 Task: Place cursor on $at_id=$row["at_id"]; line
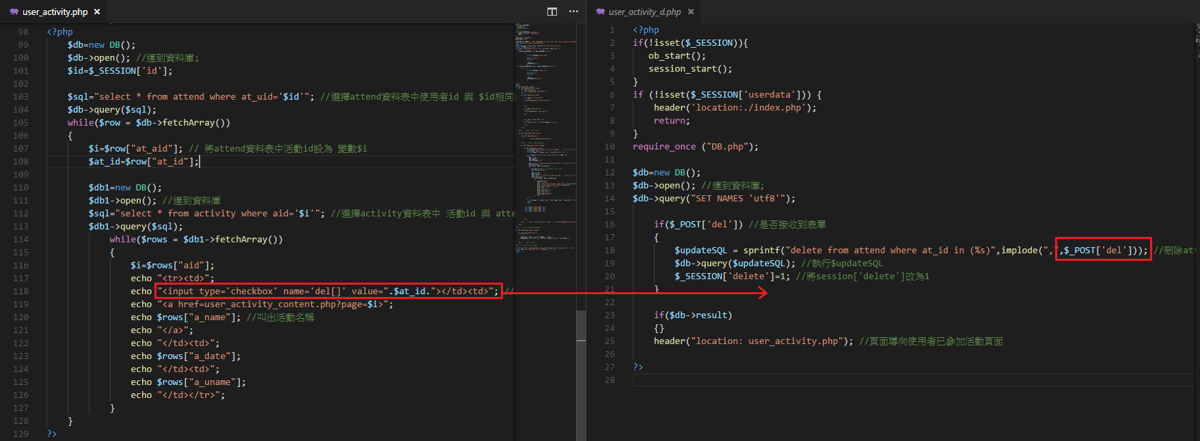click(x=144, y=162)
